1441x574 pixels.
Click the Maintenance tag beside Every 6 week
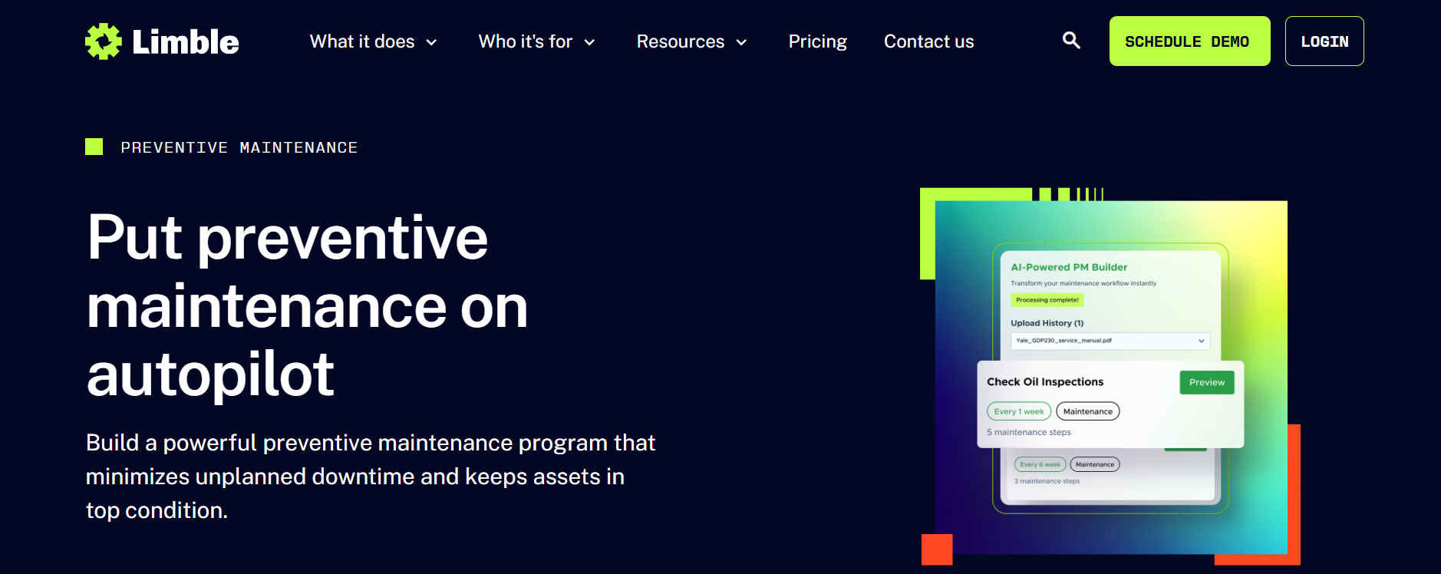click(x=1095, y=464)
